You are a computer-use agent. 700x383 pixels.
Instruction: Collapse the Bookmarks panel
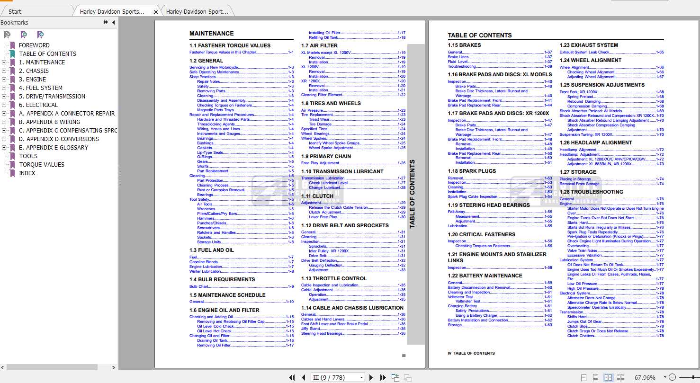(114, 22)
